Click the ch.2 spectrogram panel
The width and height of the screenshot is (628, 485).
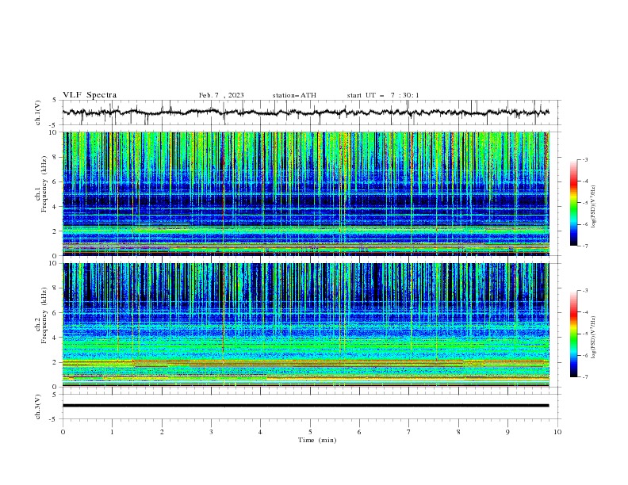tap(305, 325)
